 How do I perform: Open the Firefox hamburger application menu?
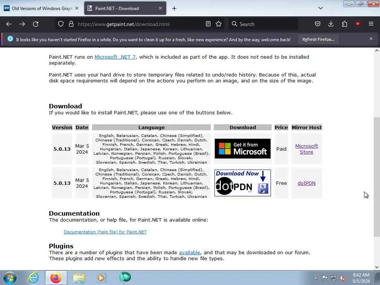click(371, 24)
